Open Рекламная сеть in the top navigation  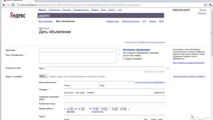(x=81, y=10)
